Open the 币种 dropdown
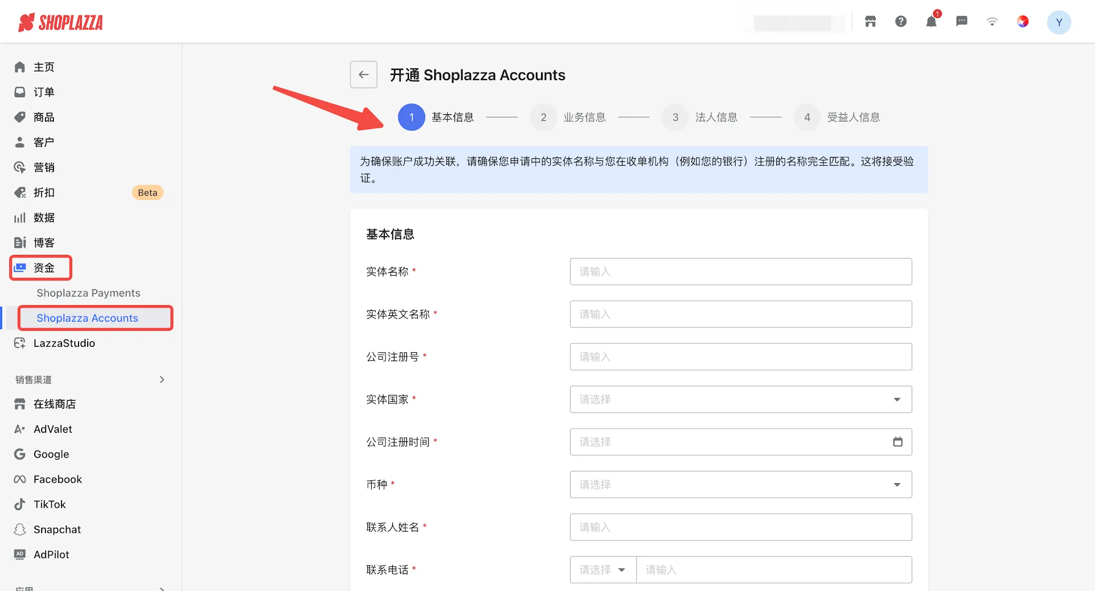This screenshot has height=591, width=1095. point(741,485)
